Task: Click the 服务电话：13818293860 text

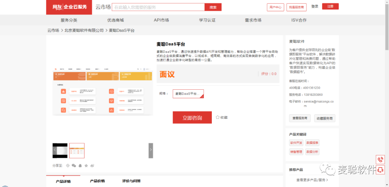Action: point(306,95)
